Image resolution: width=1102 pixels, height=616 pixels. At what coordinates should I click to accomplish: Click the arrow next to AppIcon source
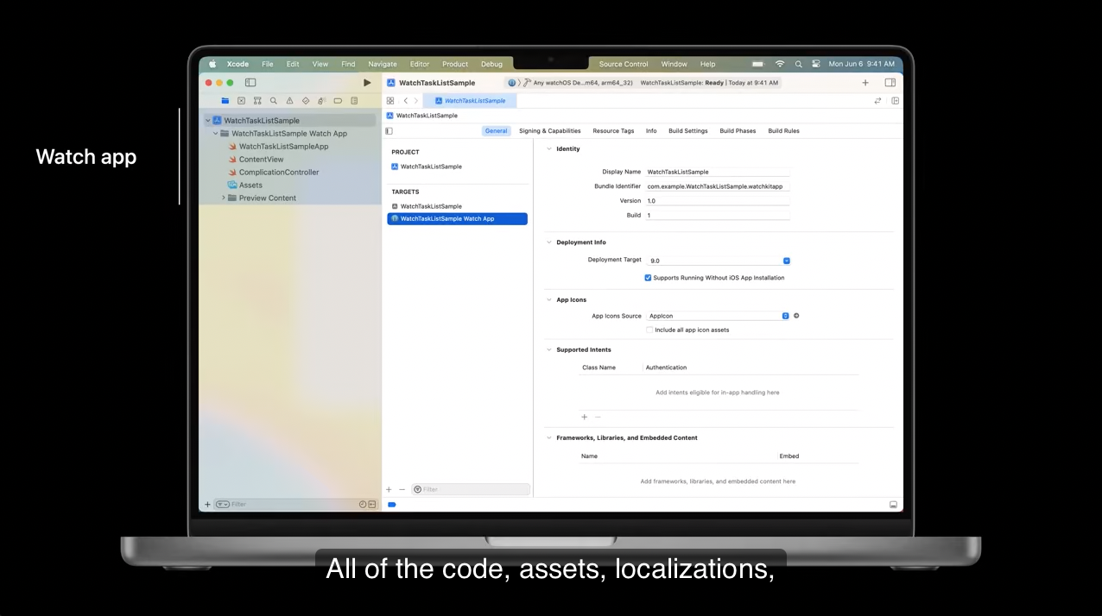(796, 316)
